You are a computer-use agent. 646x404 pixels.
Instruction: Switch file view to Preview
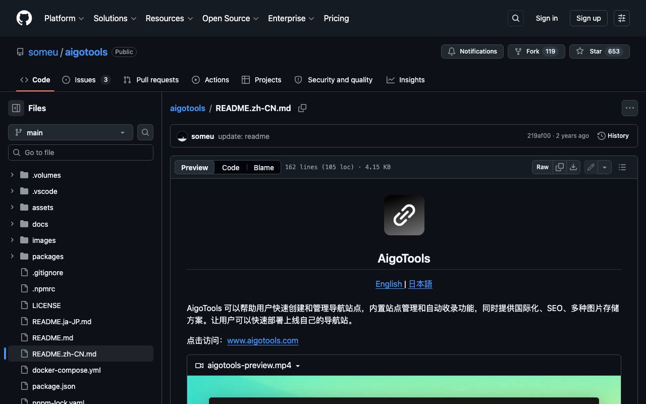195,167
